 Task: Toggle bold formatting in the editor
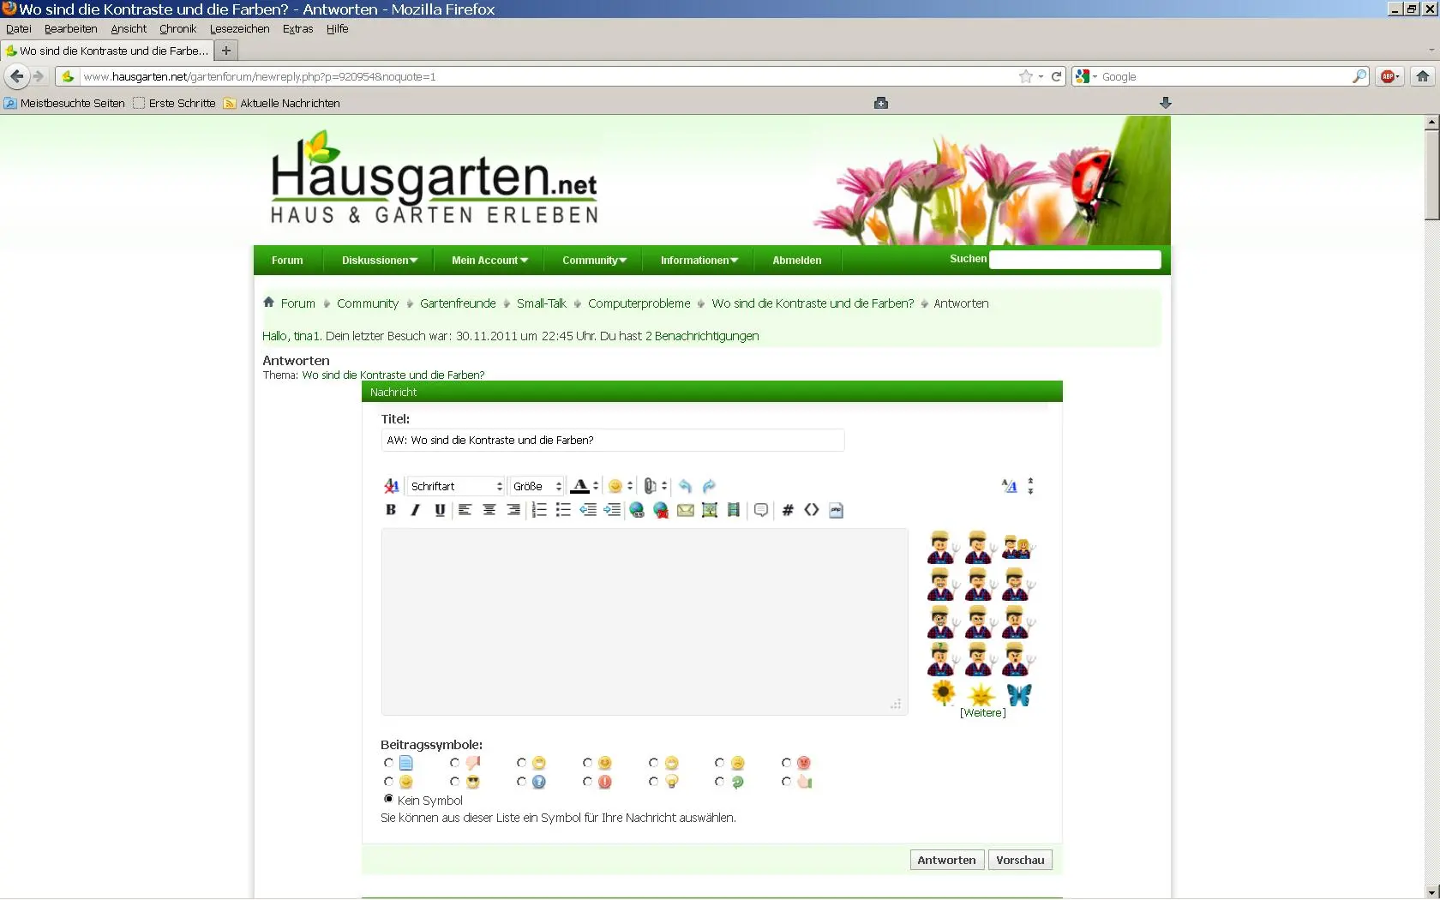(x=391, y=510)
